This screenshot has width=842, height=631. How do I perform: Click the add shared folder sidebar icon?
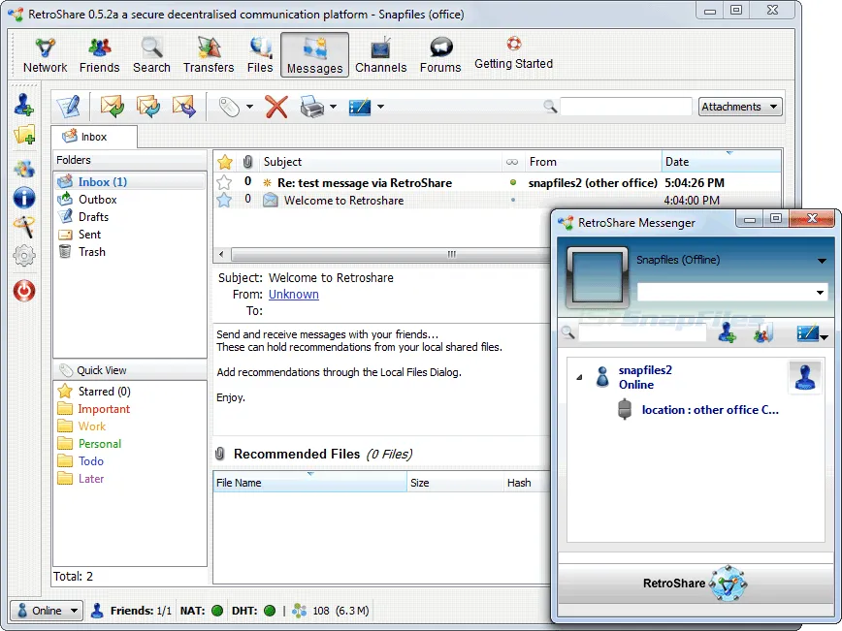pyautogui.click(x=24, y=134)
